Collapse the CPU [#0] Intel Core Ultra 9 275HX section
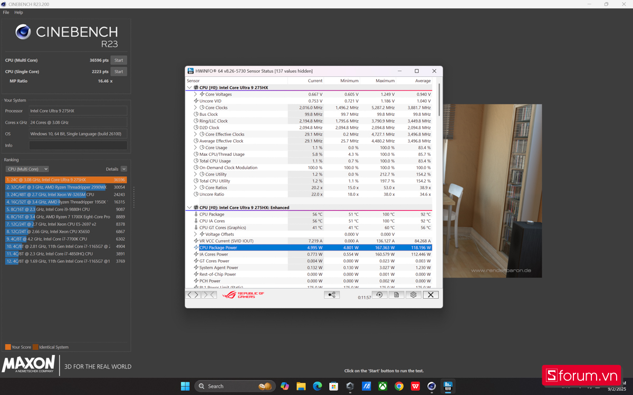633x395 pixels. [x=189, y=87]
